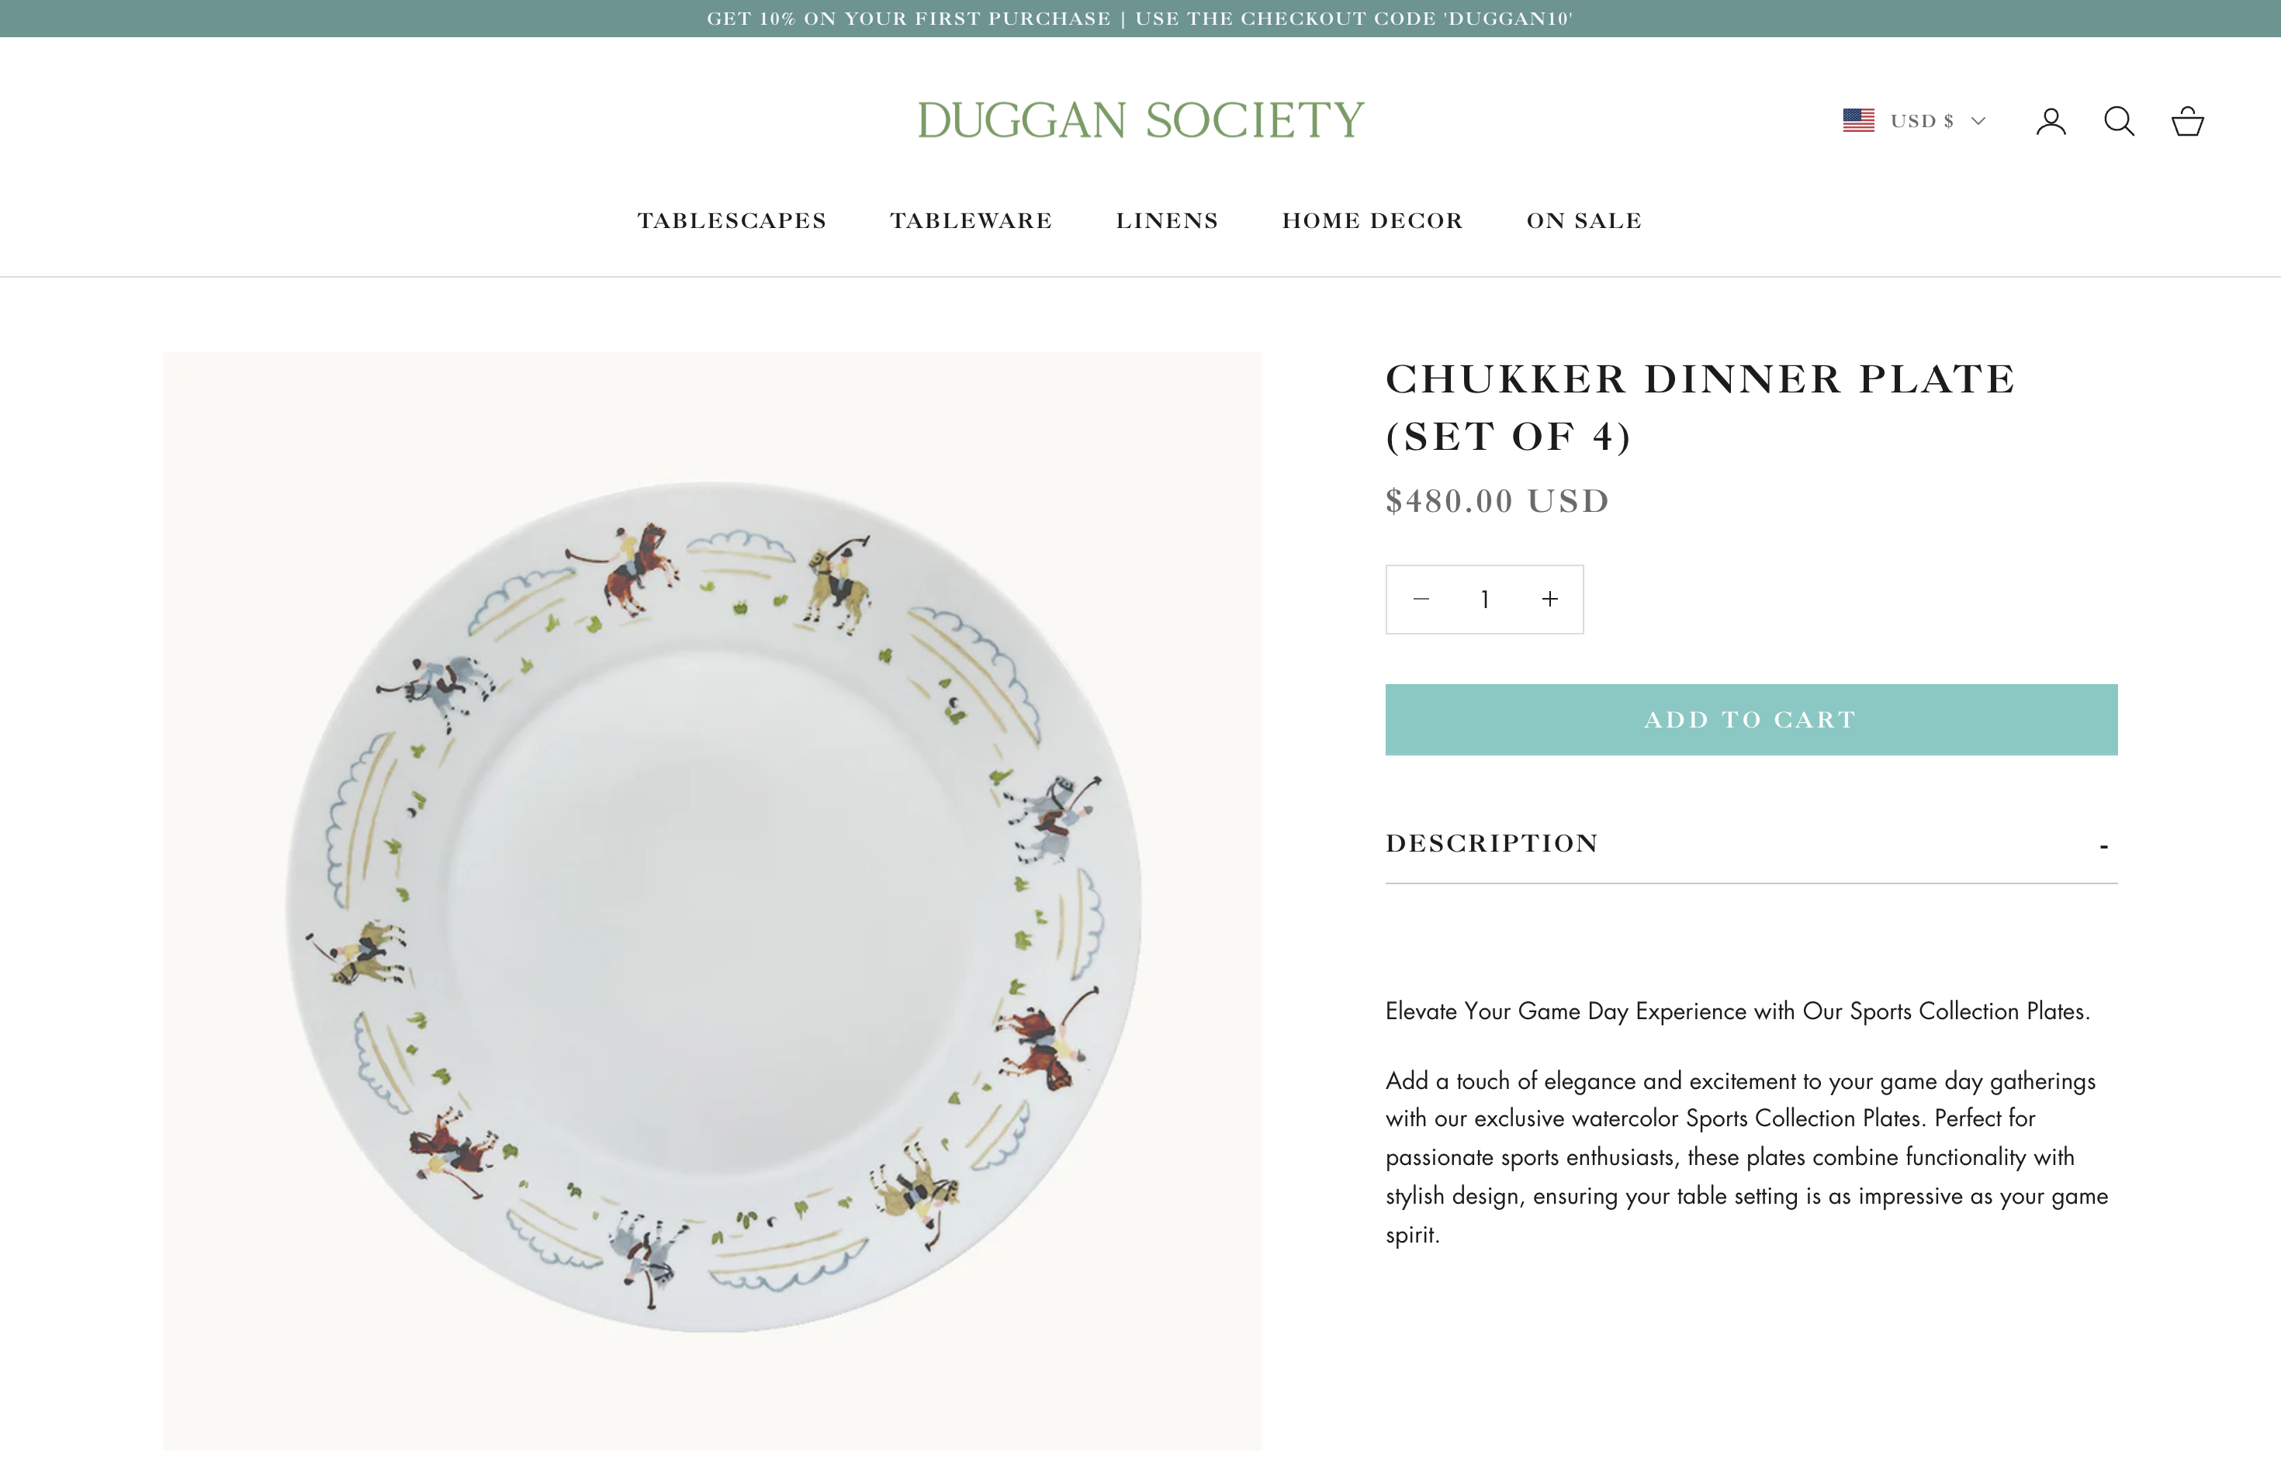Open the ON SALE page
2281x1483 pixels.
coord(1584,220)
